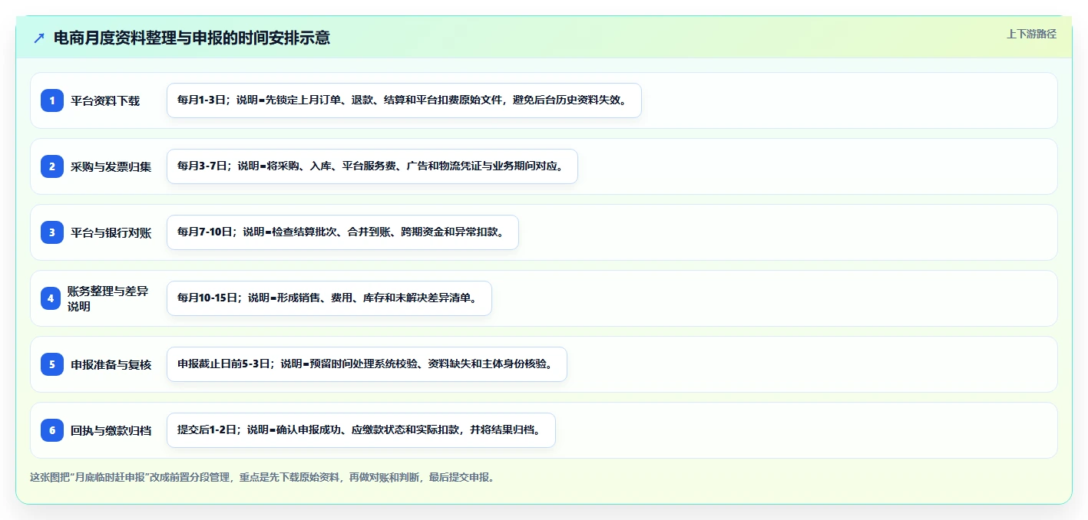Click the step 3 number badge

point(52,232)
